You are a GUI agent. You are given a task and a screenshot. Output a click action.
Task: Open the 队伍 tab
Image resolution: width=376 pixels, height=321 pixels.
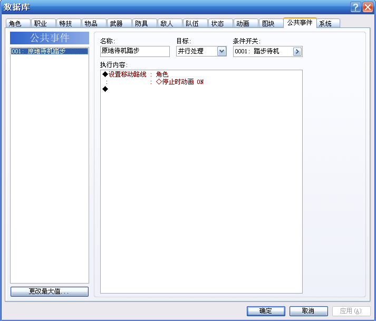pos(195,24)
